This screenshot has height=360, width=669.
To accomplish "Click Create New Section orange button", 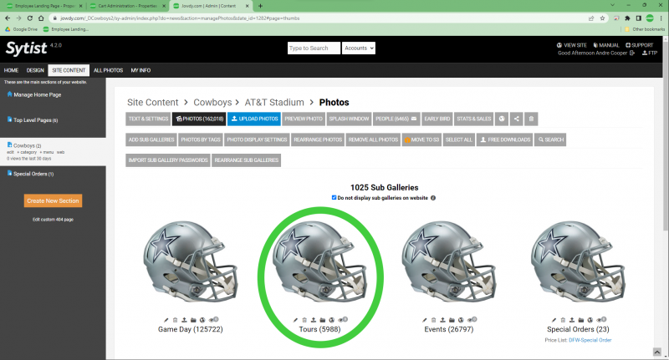I will (x=53, y=200).
